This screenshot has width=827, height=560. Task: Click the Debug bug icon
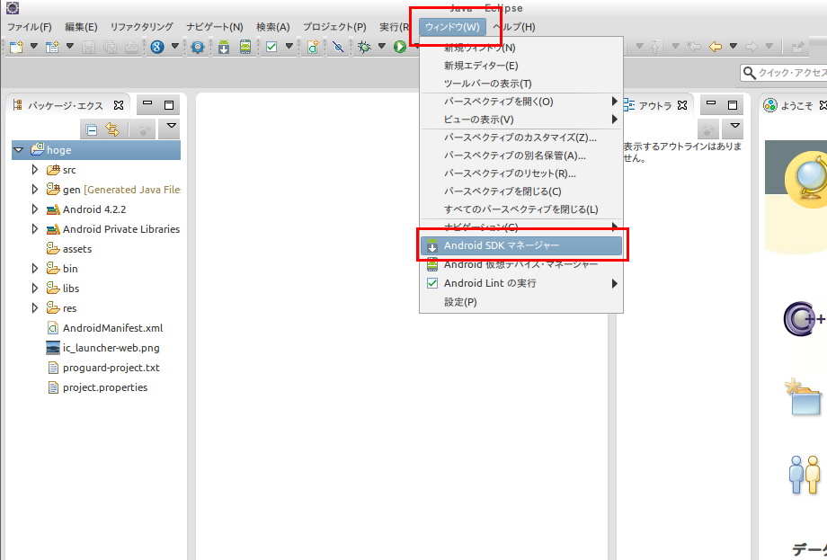click(364, 47)
